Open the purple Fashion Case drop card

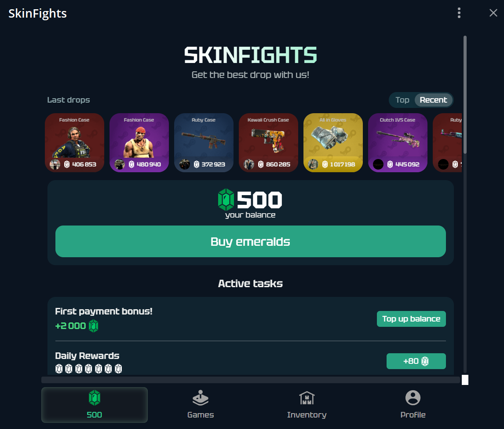coord(139,143)
